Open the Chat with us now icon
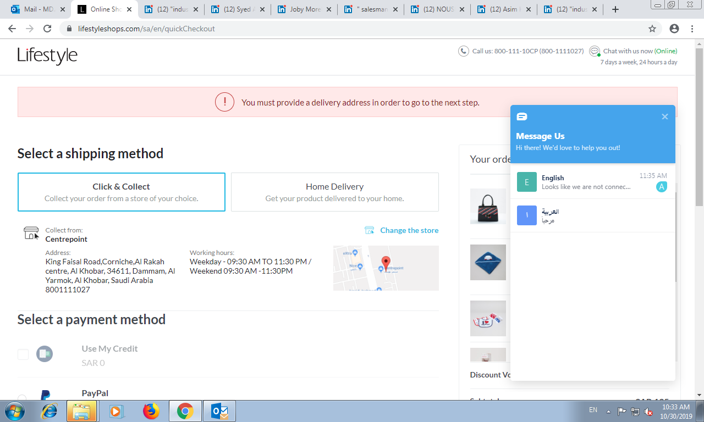 (595, 51)
